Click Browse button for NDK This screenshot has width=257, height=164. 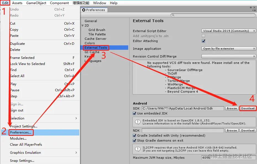232,130
